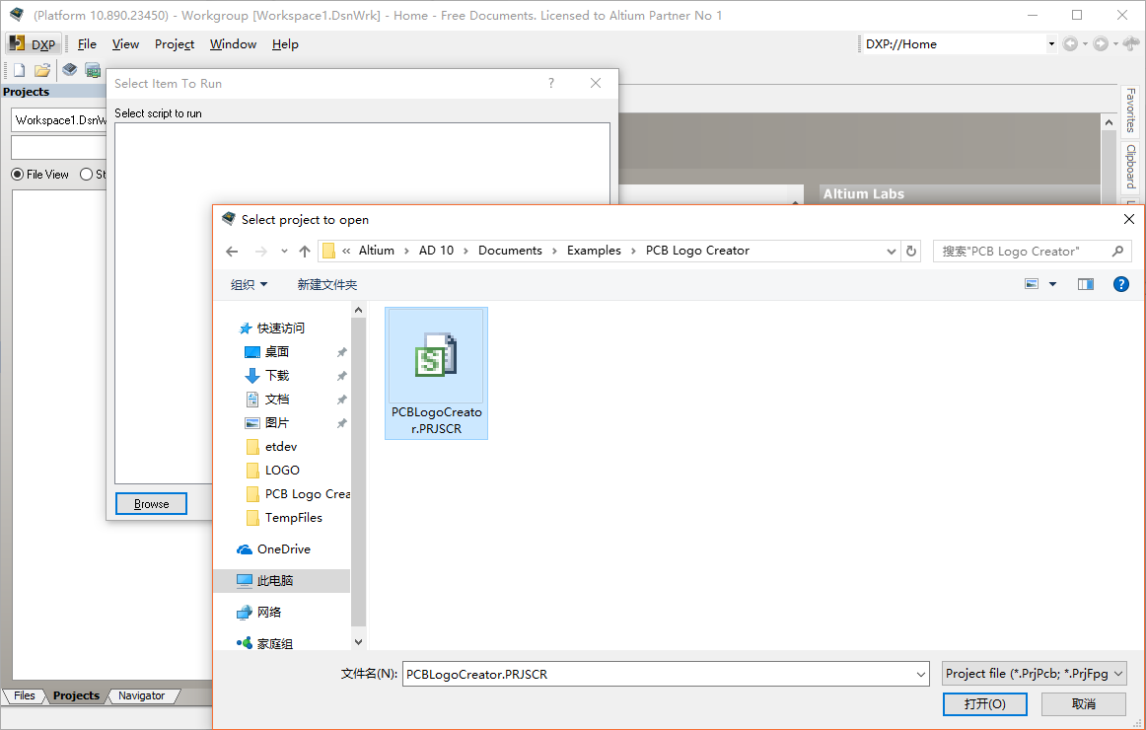The width and height of the screenshot is (1146, 730).
Task: Click the back arrow in file dialog
Action: click(232, 252)
